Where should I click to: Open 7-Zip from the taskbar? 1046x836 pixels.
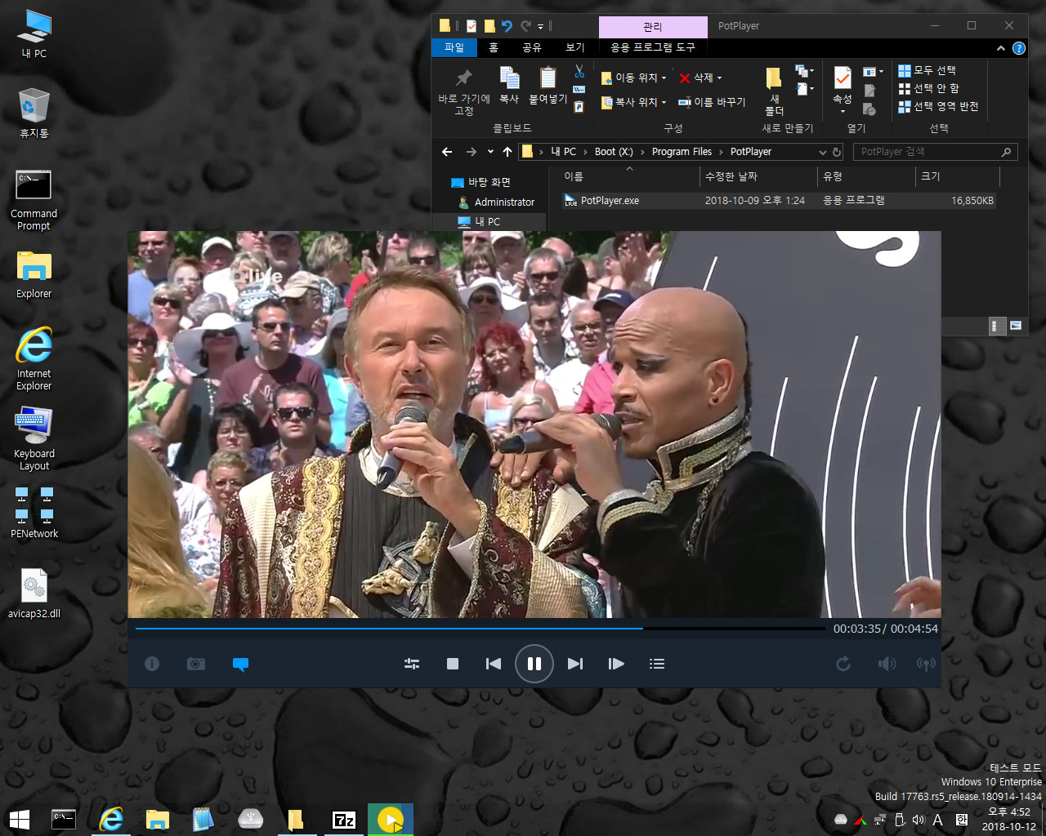point(345,820)
